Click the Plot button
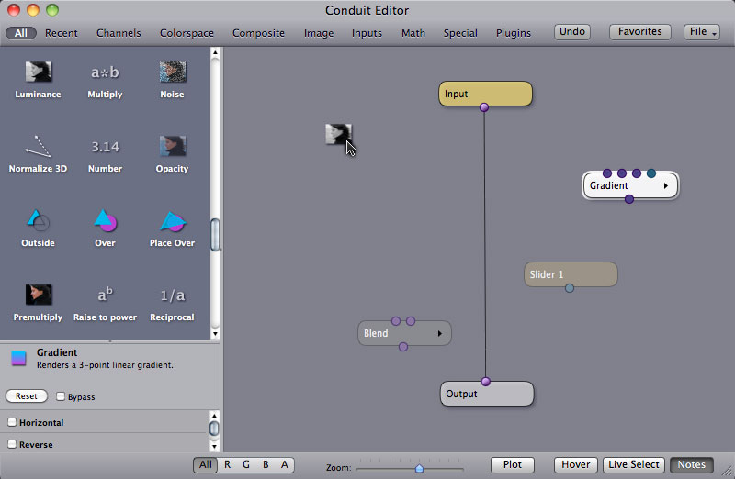 coord(512,465)
